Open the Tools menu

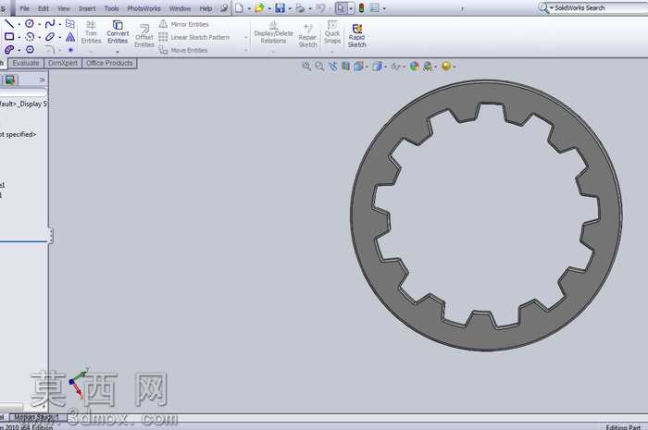[x=111, y=8]
